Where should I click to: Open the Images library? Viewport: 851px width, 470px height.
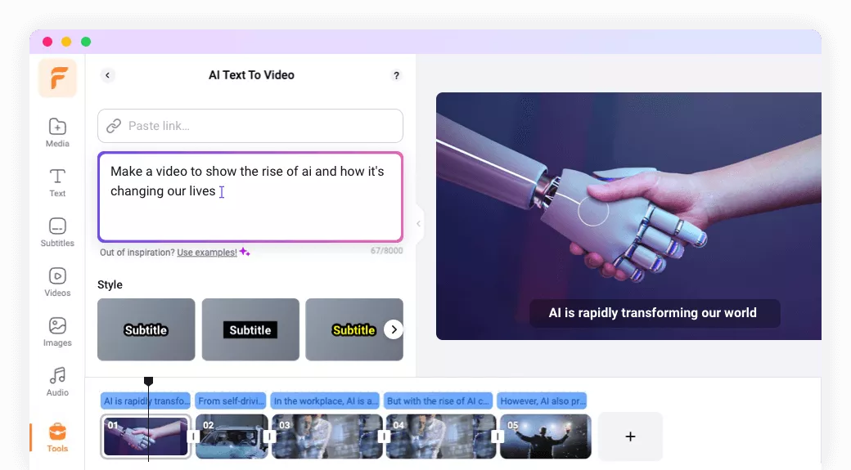(x=57, y=332)
